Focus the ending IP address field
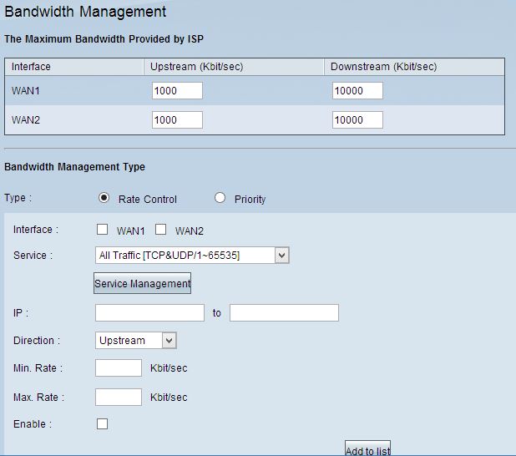 click(x=284, y=313)
